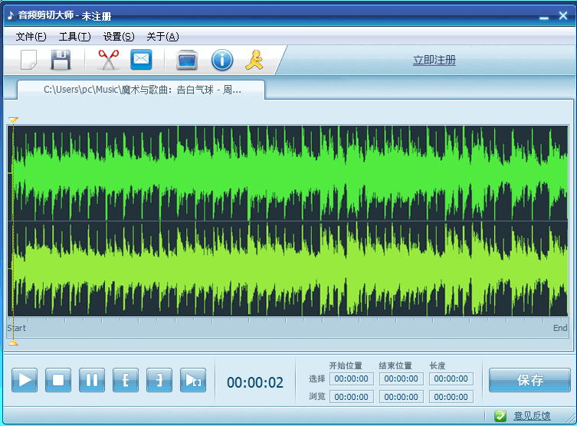Open the 工具(T) menu

point(74,37)
